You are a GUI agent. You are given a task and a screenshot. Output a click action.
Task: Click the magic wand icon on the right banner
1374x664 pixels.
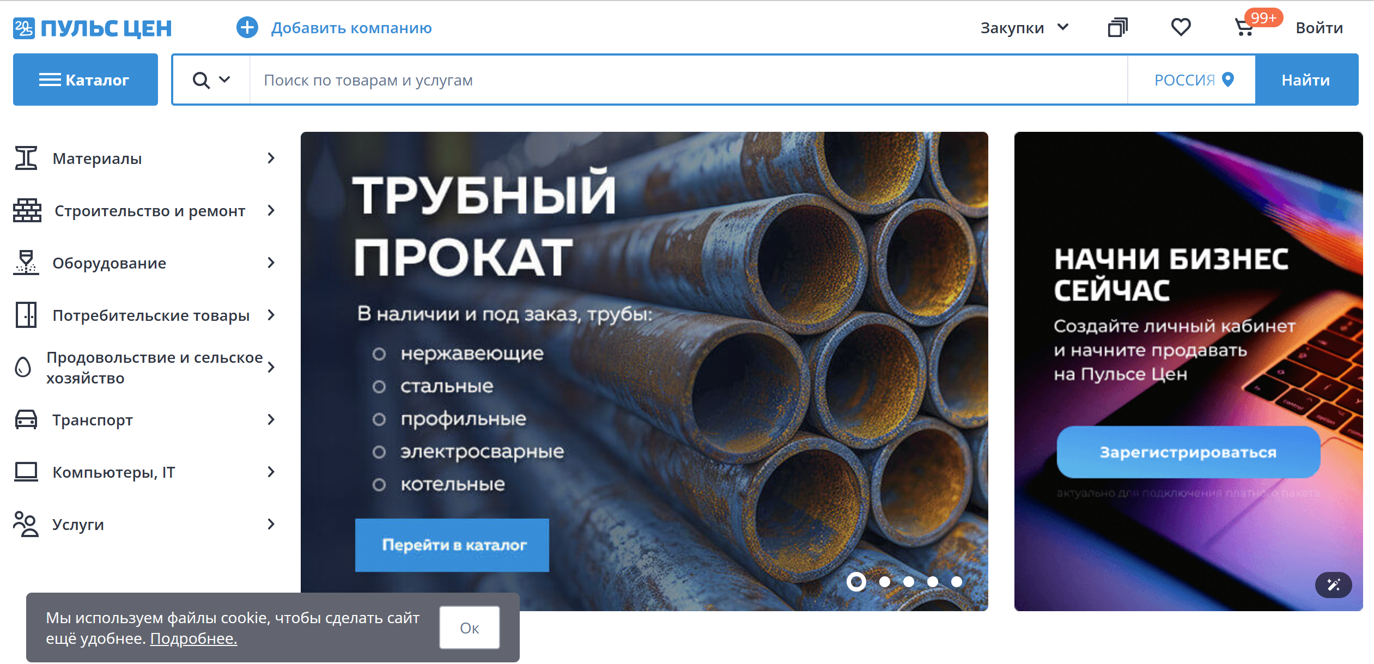pos(1333,585)
